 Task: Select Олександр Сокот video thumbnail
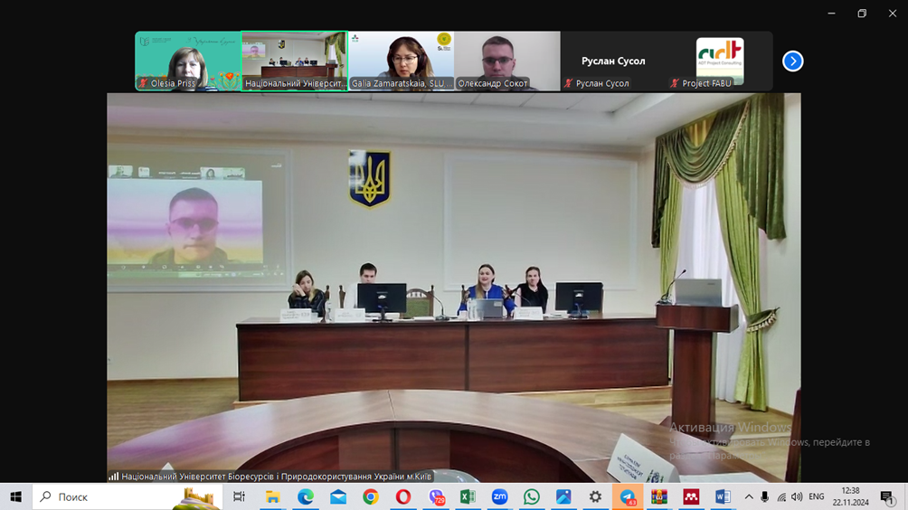507,61
